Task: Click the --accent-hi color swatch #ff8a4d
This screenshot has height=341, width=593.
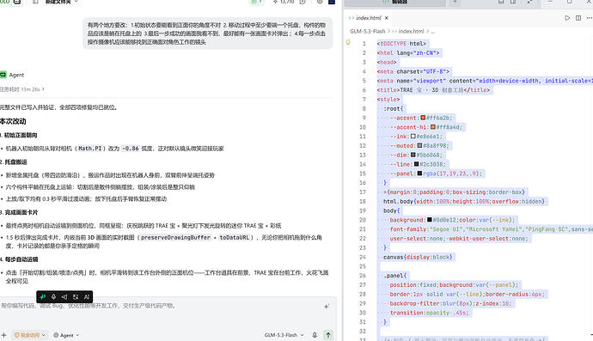Action: (432, 127)
